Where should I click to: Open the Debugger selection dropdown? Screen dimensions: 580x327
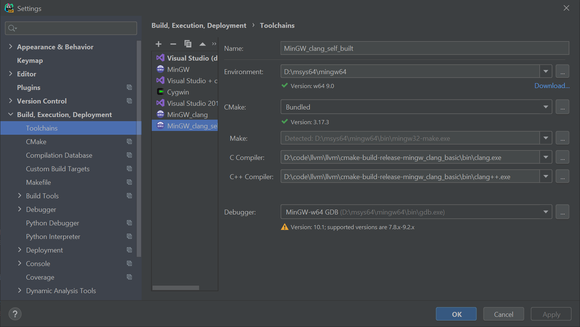point(546,211)
